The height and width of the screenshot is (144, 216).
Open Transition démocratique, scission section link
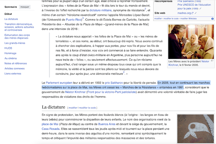click(x=19, y=27)
